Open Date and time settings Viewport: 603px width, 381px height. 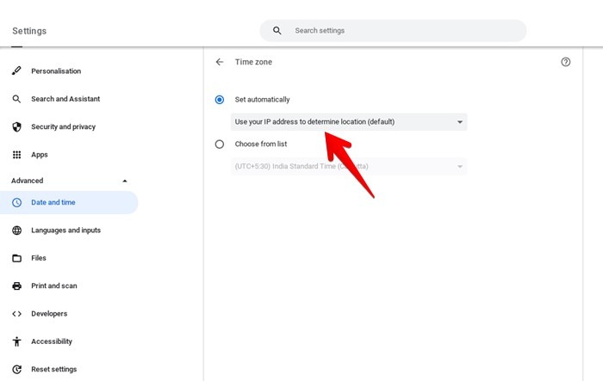pos(53,203)
